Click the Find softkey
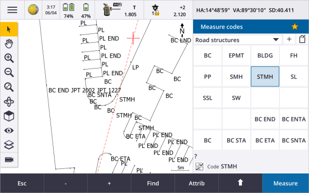The image size is (309, 193). point(153,183)
